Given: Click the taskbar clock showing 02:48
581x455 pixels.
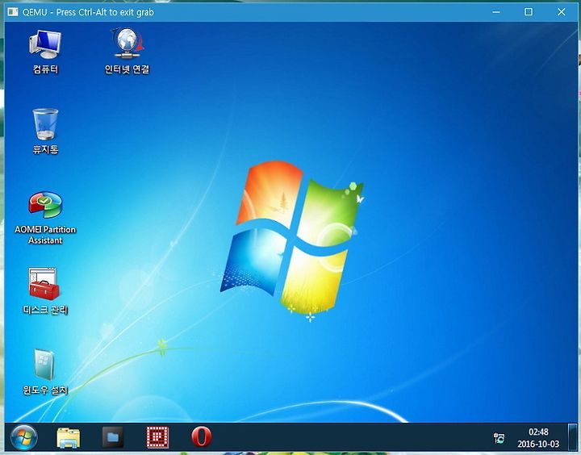Looking at the screenshot, I should 538,437.
